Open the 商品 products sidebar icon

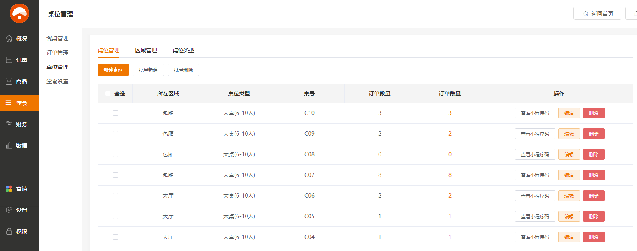click(9, 81)
